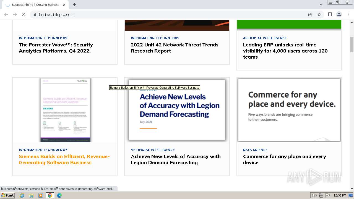The height and width of the screenshot is (199, 354).
Task: Open Windows Media Player from taskbar
Action: 41,195
